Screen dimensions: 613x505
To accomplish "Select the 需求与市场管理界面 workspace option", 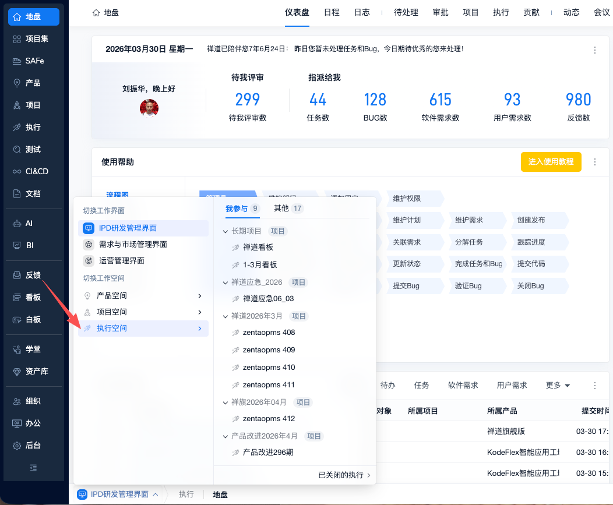I will [x=143, y=245].
